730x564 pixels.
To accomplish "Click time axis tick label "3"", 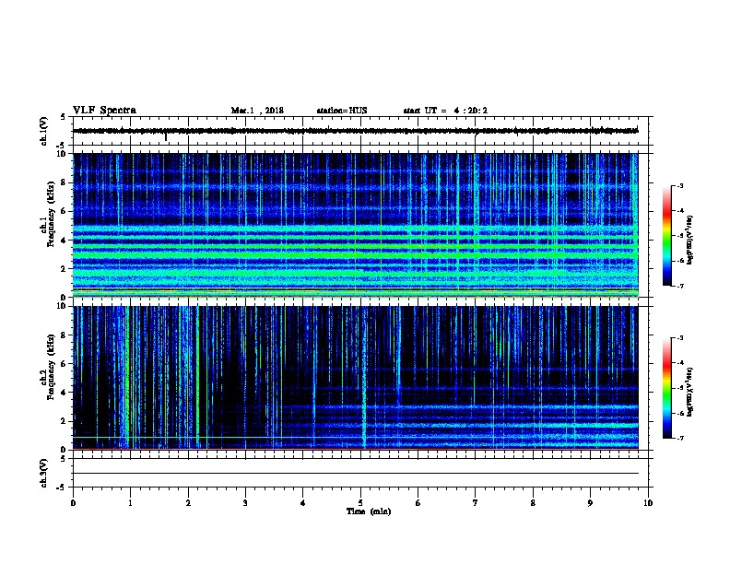I will pyautogui.click(x=245, y=503).
